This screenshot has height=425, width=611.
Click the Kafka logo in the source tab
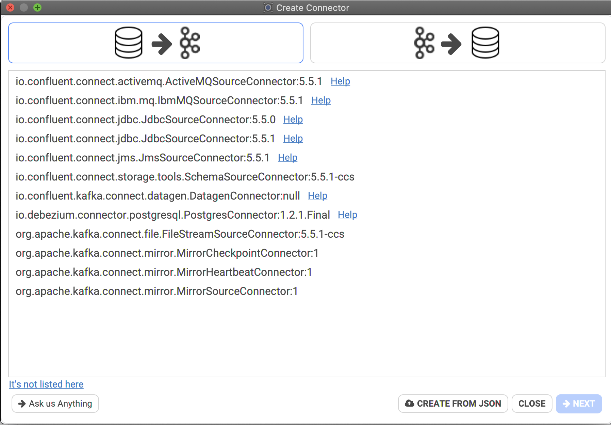coord(190,43)
